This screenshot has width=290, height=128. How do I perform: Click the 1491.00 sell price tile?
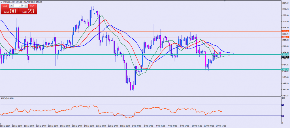pos(9,11)
